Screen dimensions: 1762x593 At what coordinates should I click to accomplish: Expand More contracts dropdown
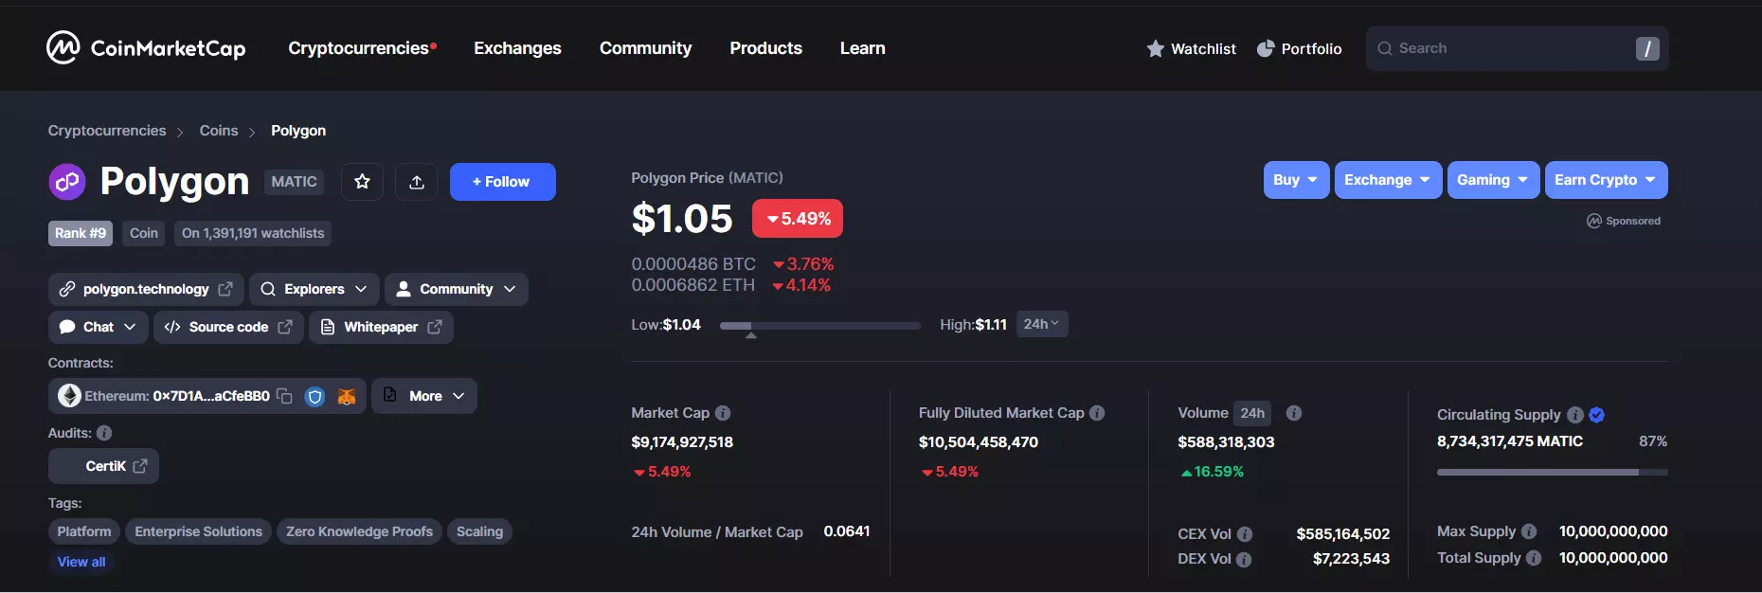tap(424, 396)
